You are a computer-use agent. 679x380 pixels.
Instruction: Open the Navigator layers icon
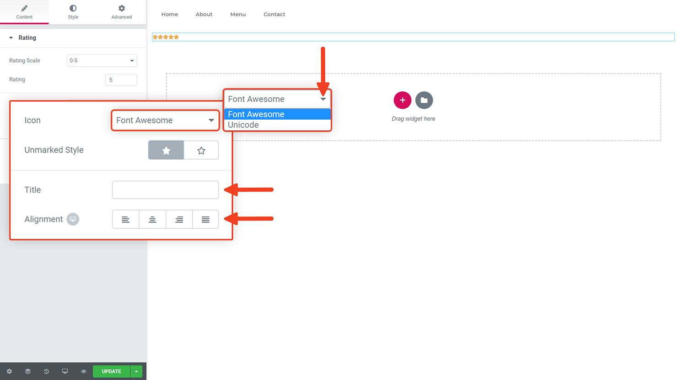pos(28,371)
